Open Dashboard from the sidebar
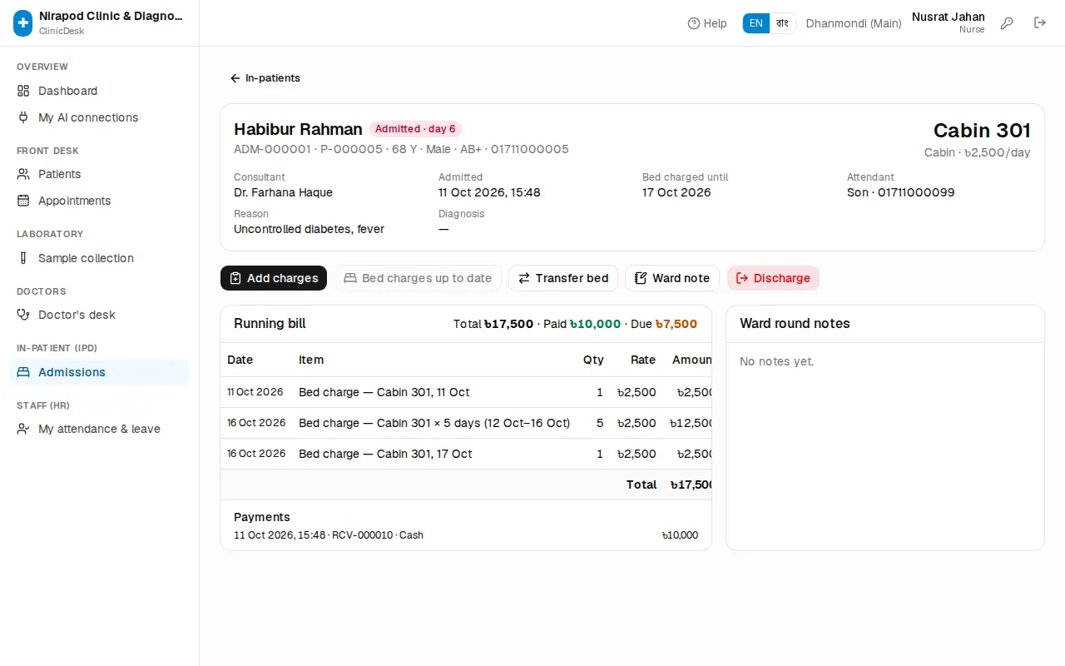 pyautogui.click(x=100, y=91)
